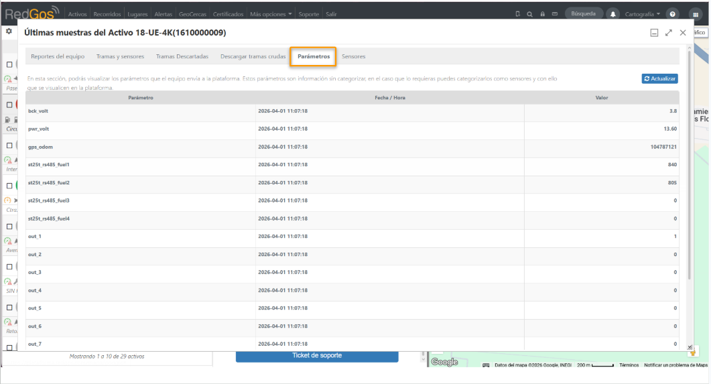711x384 pixels.
Task: Tick the asset checkbox above 'SIN' label
Action: 9,267
